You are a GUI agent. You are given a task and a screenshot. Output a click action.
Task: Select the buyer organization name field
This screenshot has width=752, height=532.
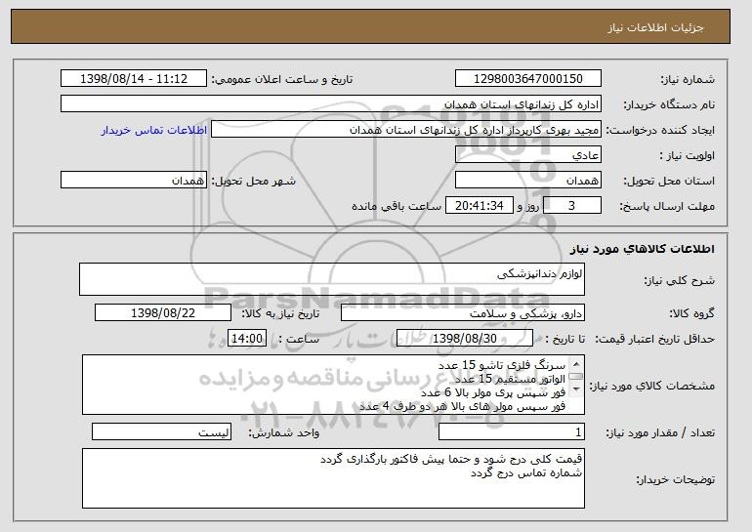[331, 104]
